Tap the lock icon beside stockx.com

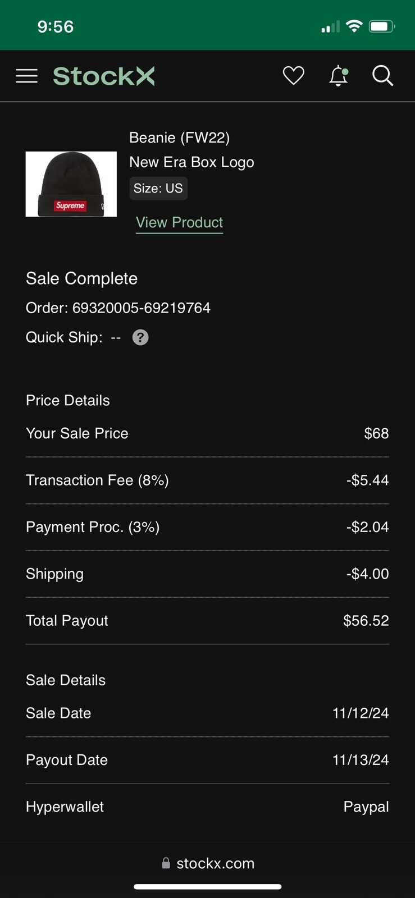166,863
